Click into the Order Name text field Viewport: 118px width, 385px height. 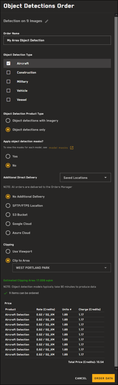(57, 40)
